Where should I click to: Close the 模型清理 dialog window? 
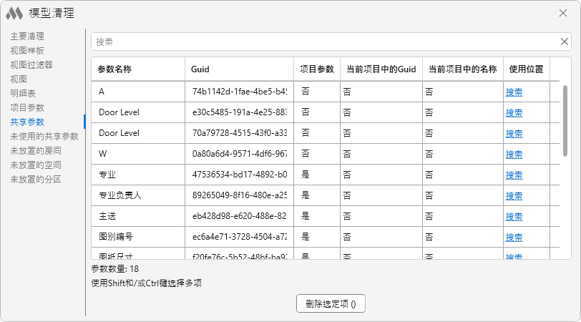pyautogui.click(x=563, y=13)
